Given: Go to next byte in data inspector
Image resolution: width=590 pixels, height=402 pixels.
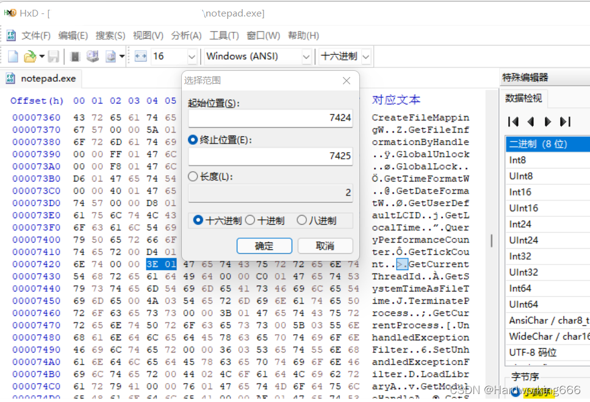Looking at the screenshot, I should tap(547, 122).
